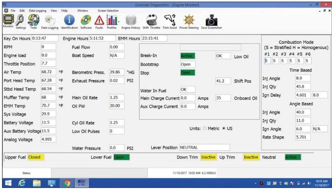Screen dimensions: 332x189
Task: Click the Battery Voltage value field
Action: pos(48,122)
